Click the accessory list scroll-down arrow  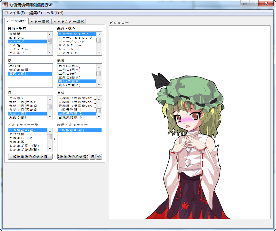pos(50,149)
